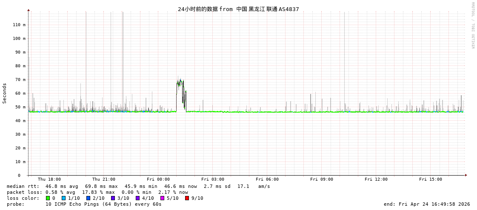The image size is (477, 210).
Task: Pick the 3/10 loss color swatch
Action: pos(113,198)
